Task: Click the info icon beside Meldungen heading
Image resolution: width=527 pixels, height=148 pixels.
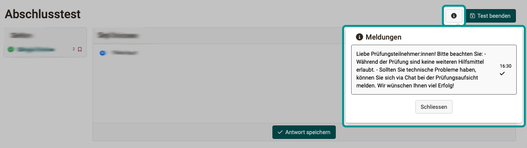Action: [360, 37]
